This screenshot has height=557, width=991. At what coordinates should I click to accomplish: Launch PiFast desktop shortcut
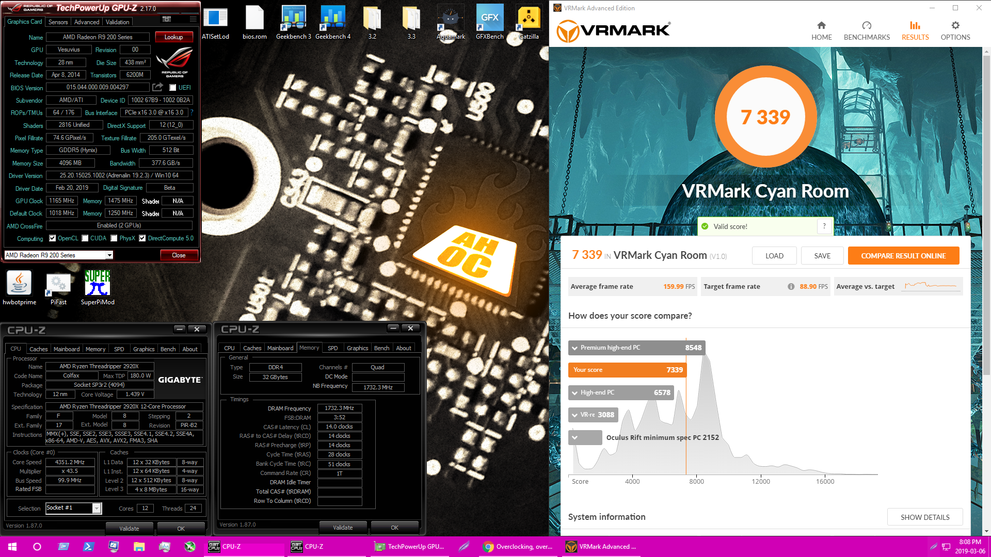[x=58, y=288]
